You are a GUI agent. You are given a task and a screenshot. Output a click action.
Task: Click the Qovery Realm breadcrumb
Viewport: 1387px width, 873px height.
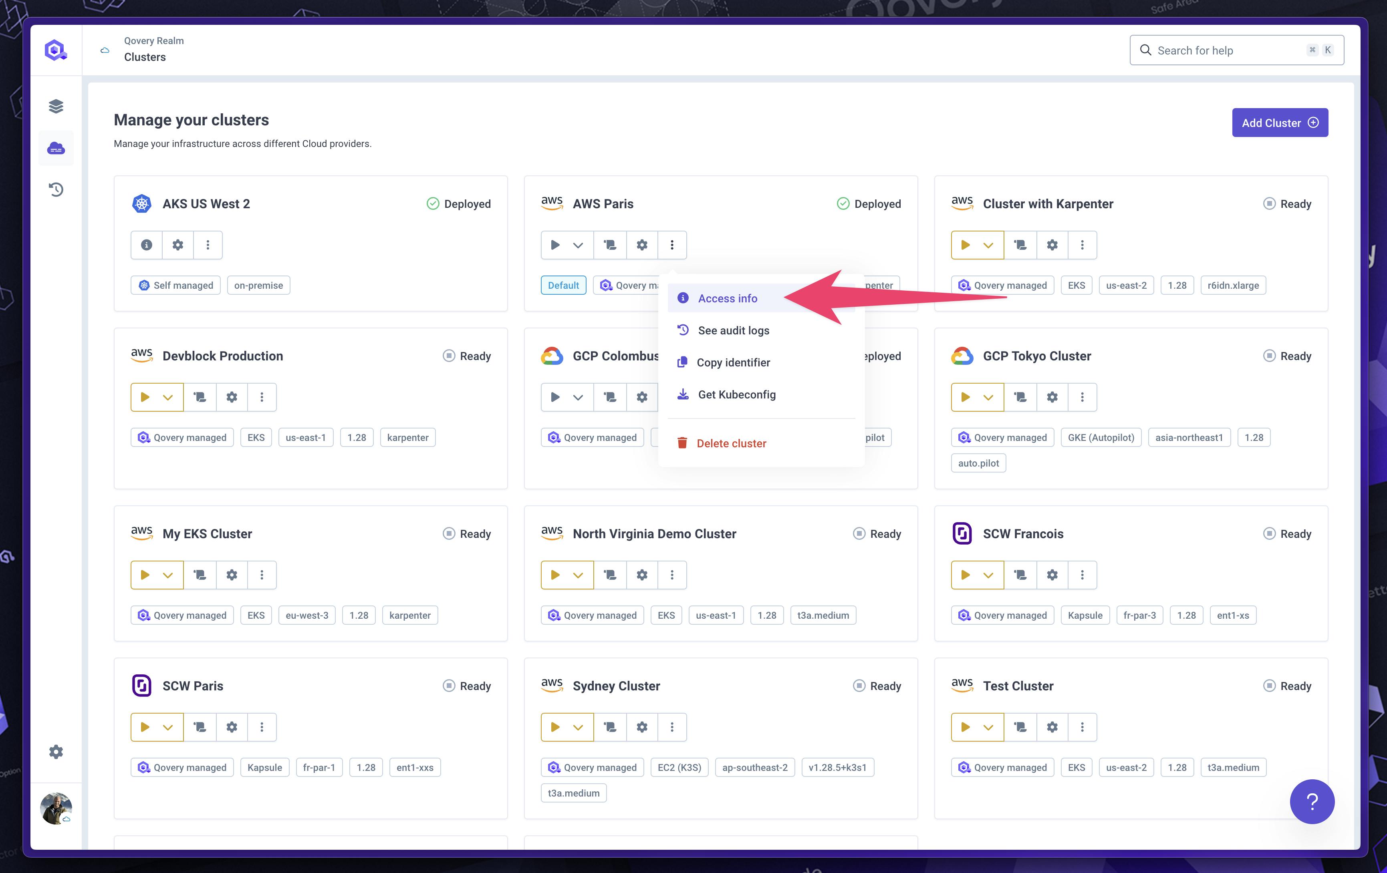tap(154, 40)
